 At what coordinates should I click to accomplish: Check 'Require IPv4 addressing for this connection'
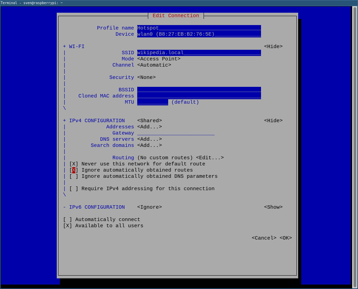click(x=74, y=189)
